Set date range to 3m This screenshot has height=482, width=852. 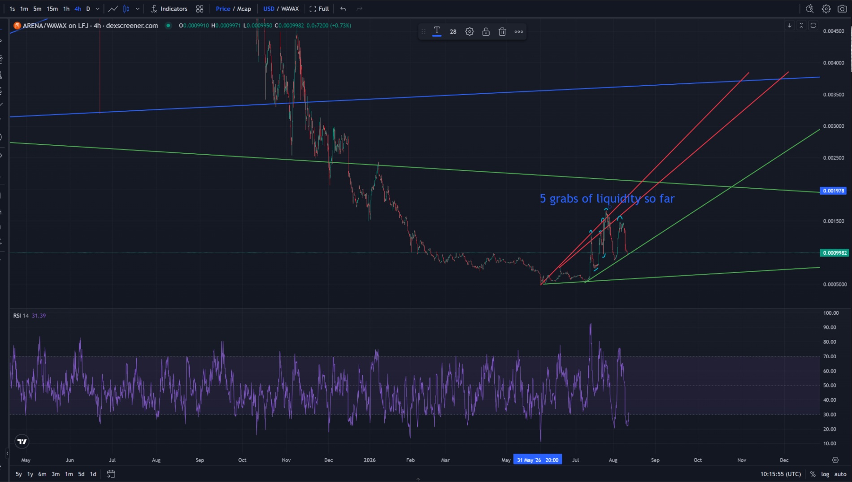pos(56,474)
